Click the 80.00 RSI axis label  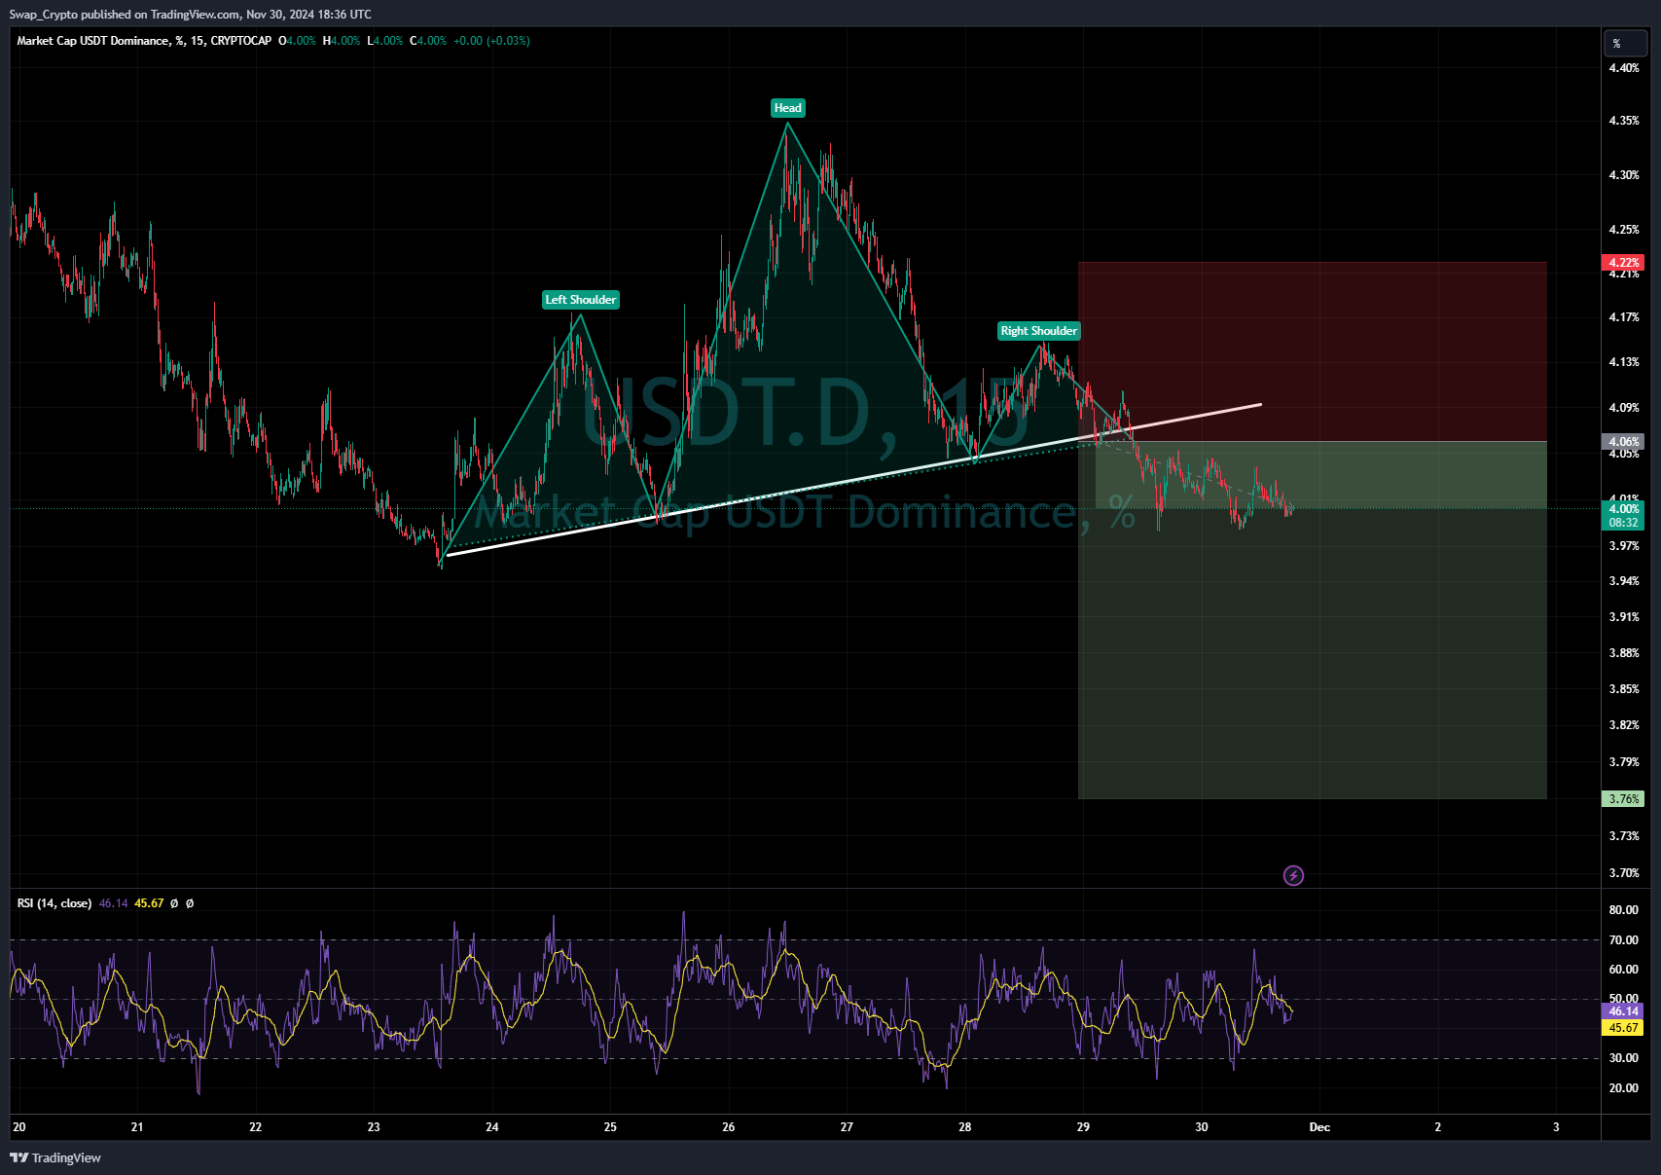tap(1624, 910)
